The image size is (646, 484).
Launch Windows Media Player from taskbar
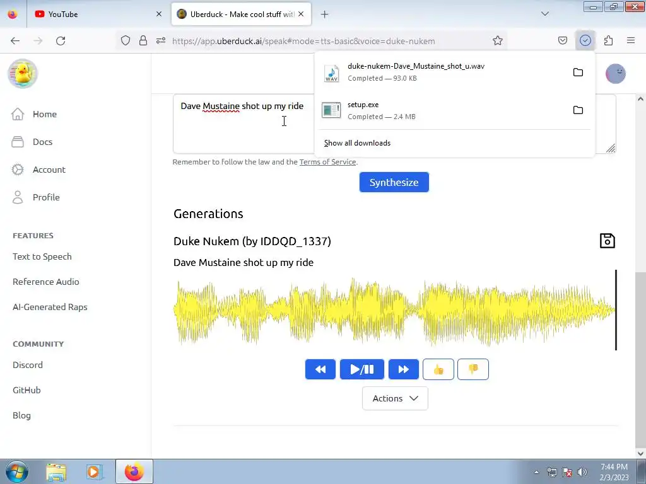pos(95,471)
